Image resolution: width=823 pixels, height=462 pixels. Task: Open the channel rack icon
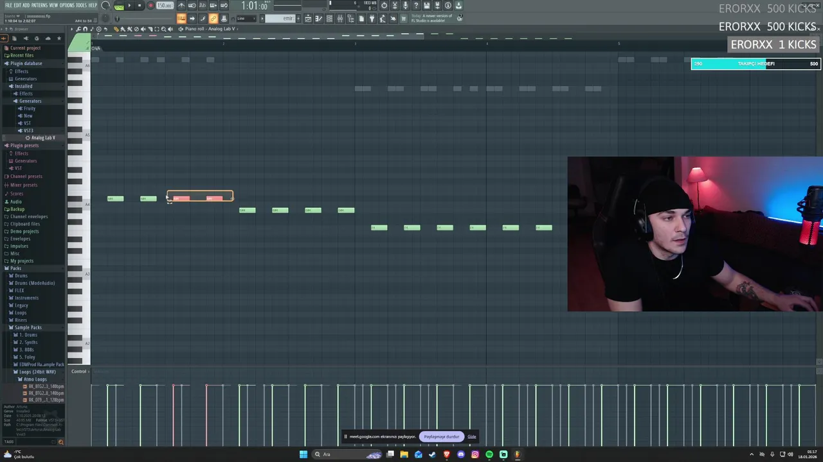click(330, 18)
